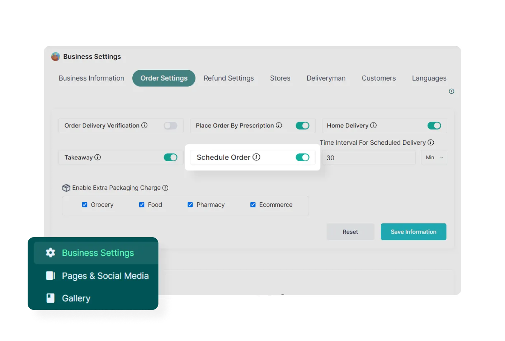Image resolution: width=505 pixels, height=341 pixels.
Task: Click the Takeaway info icon
Action: pos(98,157)
